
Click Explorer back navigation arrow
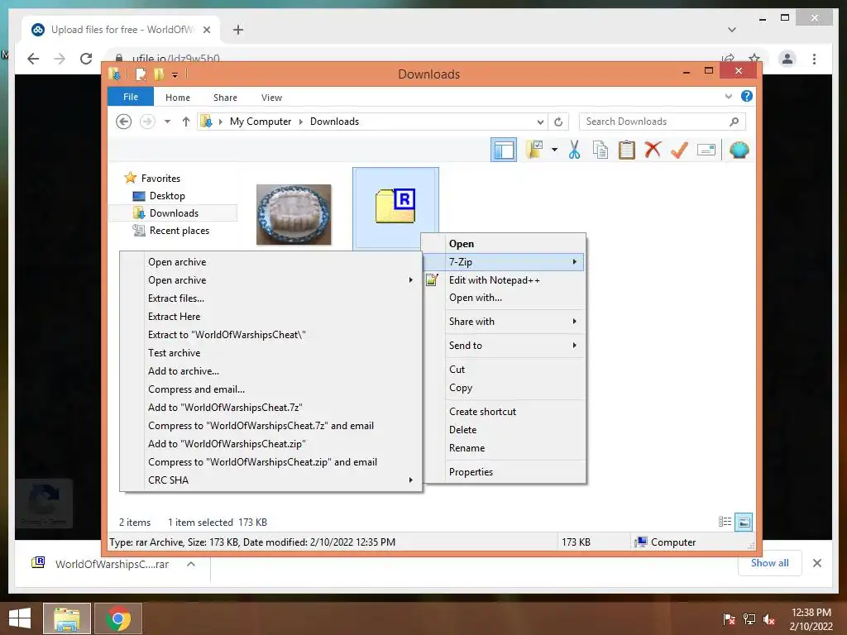124,122
